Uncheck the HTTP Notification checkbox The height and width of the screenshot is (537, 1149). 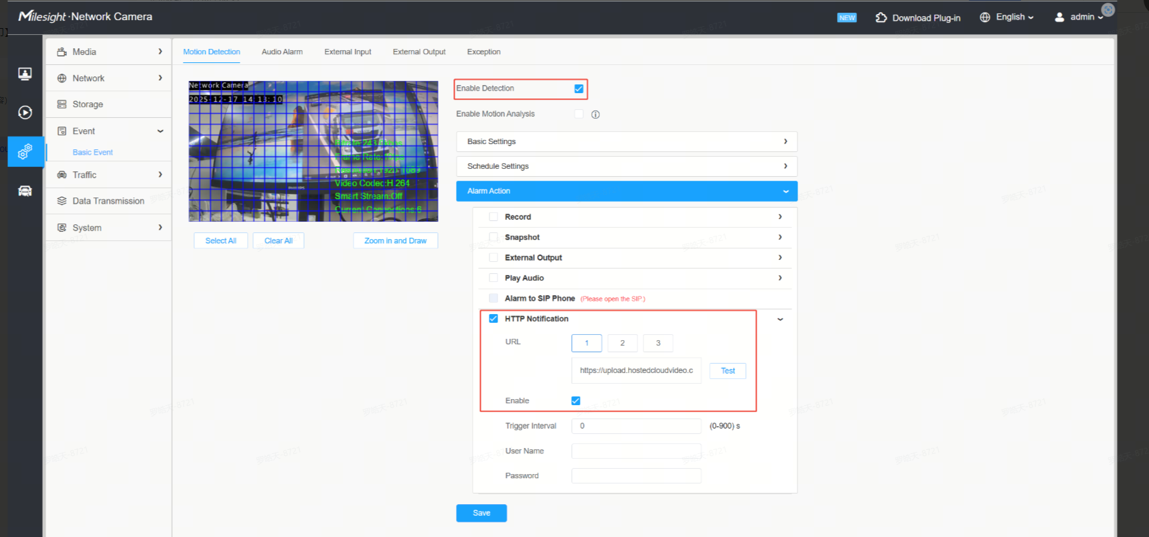pyautogui.click(x=493, y=319)
